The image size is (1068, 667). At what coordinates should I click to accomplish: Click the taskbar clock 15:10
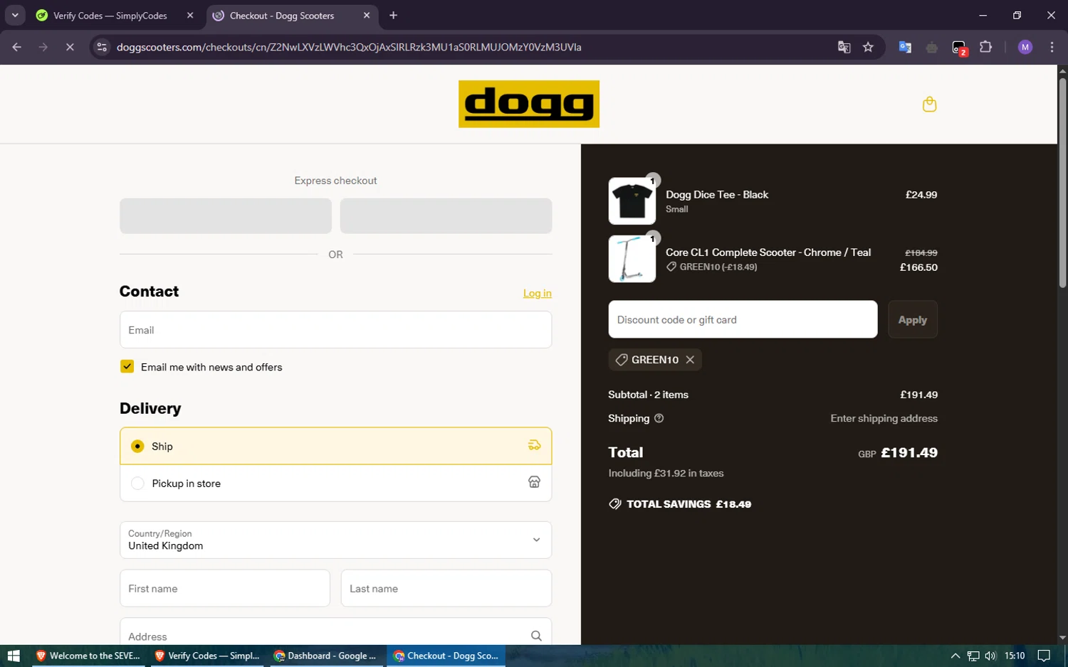[1015, 656]
